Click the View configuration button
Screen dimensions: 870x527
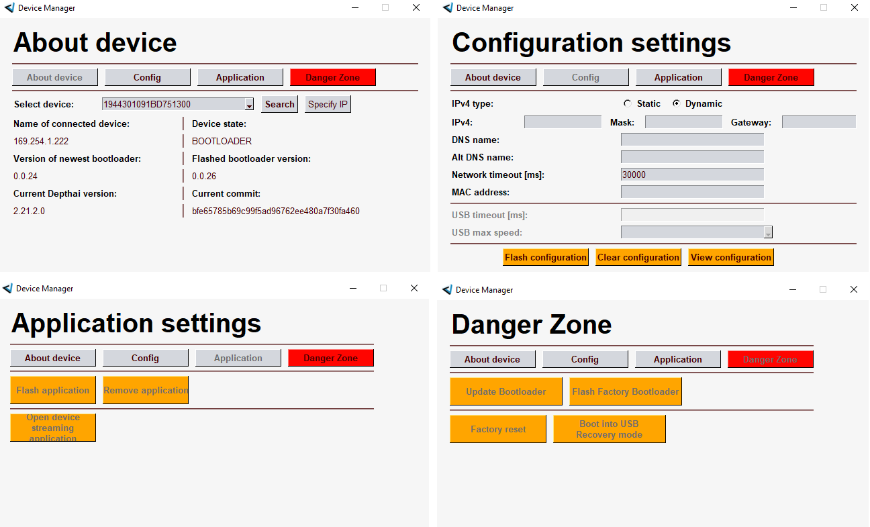click(x=730, y=257)
